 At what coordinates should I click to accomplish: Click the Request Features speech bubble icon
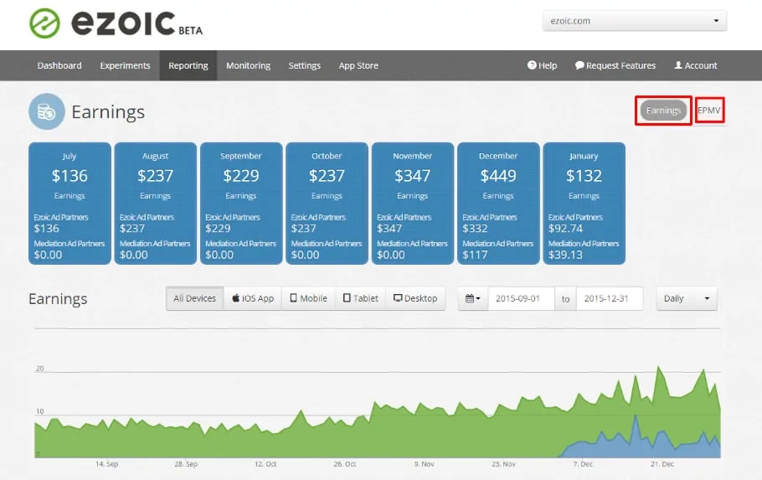[x=579, y=65]
